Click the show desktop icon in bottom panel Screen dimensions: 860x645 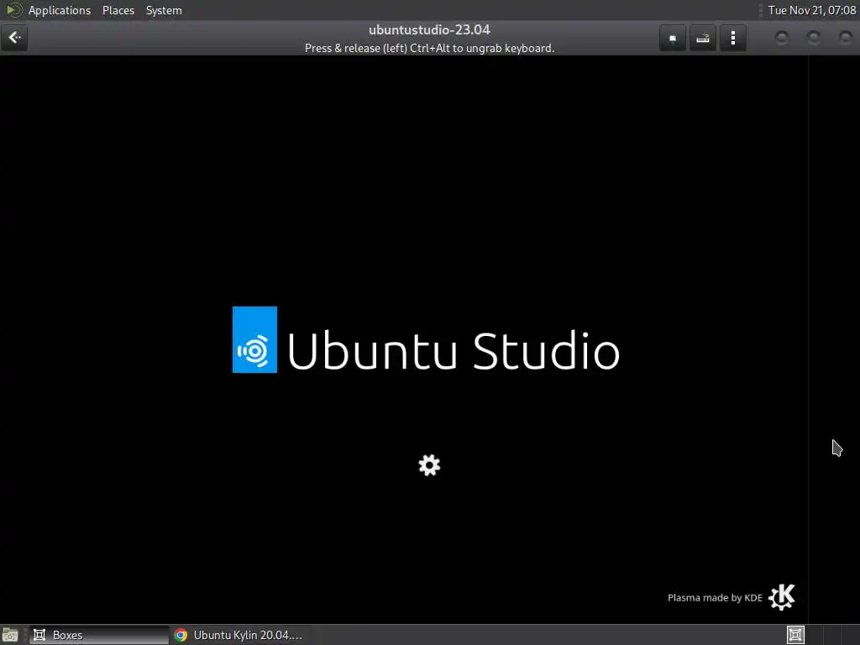pyautogui.click(x=10, y=635)
